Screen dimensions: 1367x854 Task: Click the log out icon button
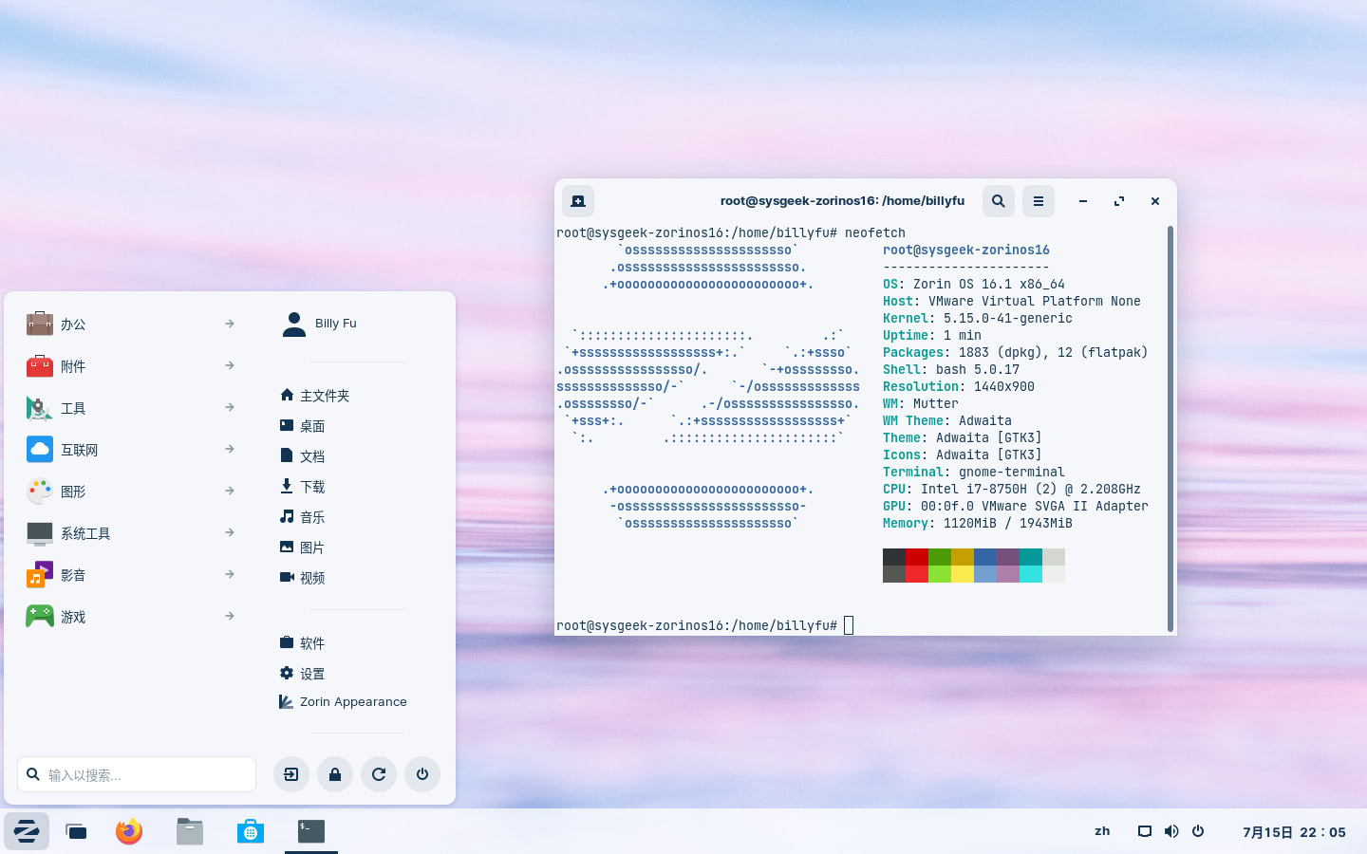tap(291, 774)
